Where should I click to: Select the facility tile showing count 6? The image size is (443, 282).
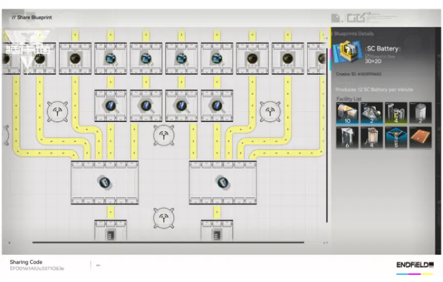(x=348, y=138)
